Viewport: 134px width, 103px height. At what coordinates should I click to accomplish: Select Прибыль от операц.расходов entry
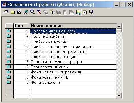(x=73, y=52)
